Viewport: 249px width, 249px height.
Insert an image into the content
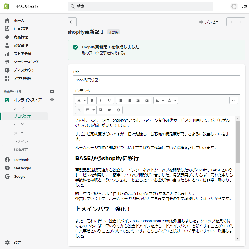tap(100, 110)
